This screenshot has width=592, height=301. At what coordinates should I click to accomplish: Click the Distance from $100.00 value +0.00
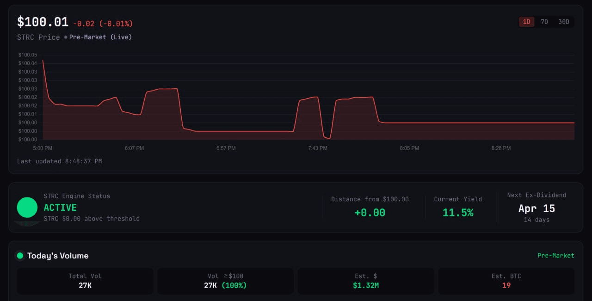370,213
